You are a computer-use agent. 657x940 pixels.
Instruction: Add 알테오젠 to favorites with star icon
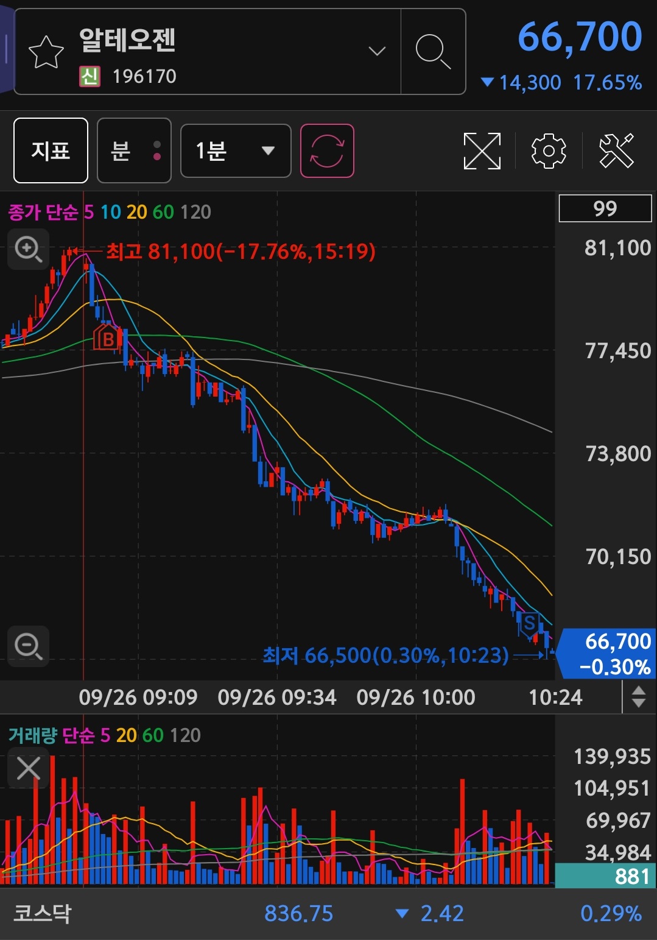(46, 52)
